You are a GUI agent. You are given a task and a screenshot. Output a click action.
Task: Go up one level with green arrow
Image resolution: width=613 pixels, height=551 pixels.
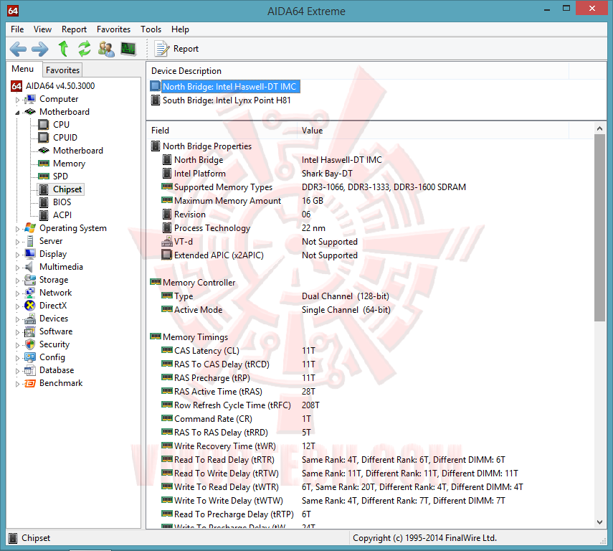point(63,49)
